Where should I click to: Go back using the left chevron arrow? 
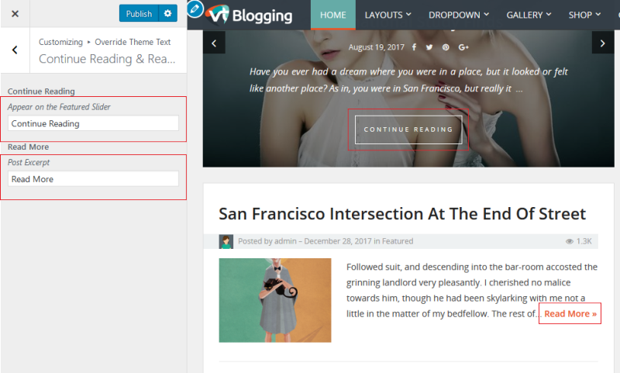point(15,50)
